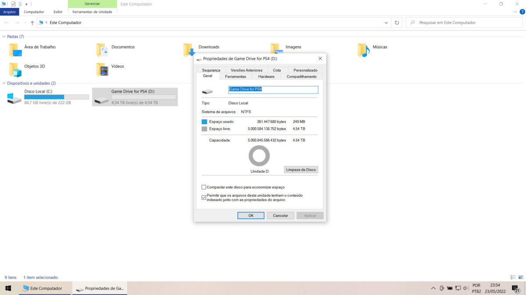Switch to the Versões Anteriores tab
Viewport: 526px width, 295px height.
point(246,70)
